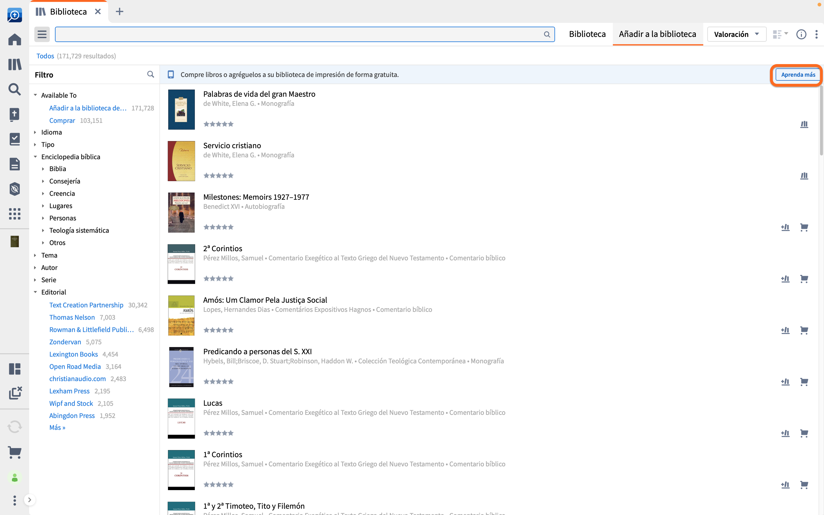Screen dimensions: 824x515
Task: Set star rating for Milestones: Memoirs 1927–1977
Action: [x=218, y=227]
